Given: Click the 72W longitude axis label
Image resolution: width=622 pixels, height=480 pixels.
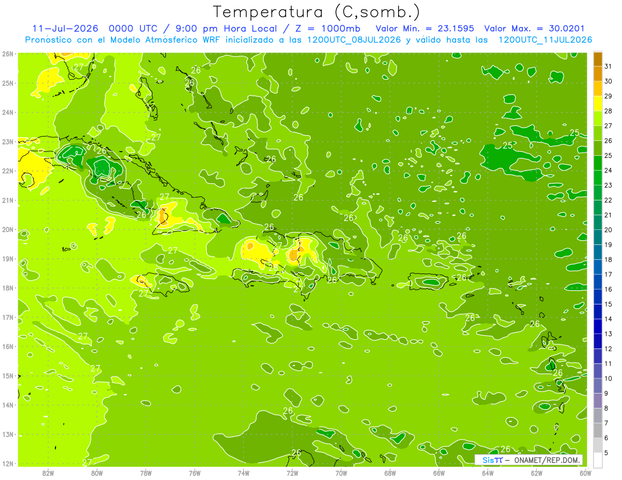Looking at the screenshot, I should tap(292, 473).
